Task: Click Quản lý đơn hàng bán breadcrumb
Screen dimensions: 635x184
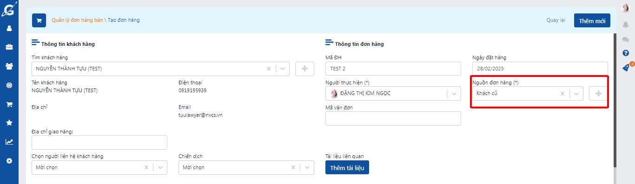Action: pyautogui.click(x=77, y=20)
